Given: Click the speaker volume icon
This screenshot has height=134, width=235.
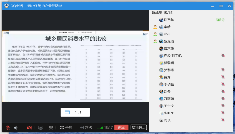Looking at the screenshot, I should pos(16,128).
